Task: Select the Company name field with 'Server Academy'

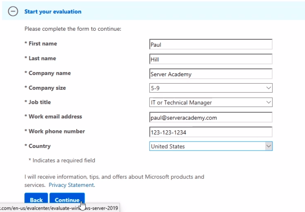Action: 210,74
